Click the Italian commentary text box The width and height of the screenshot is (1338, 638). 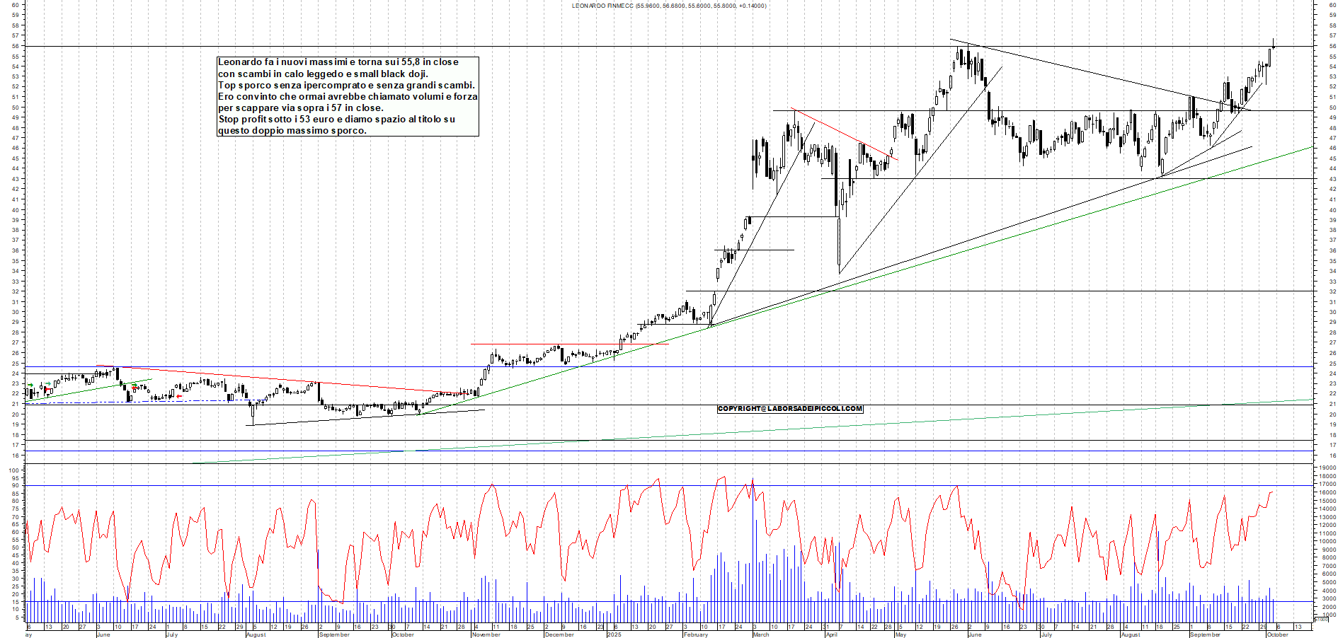[348, 96]
